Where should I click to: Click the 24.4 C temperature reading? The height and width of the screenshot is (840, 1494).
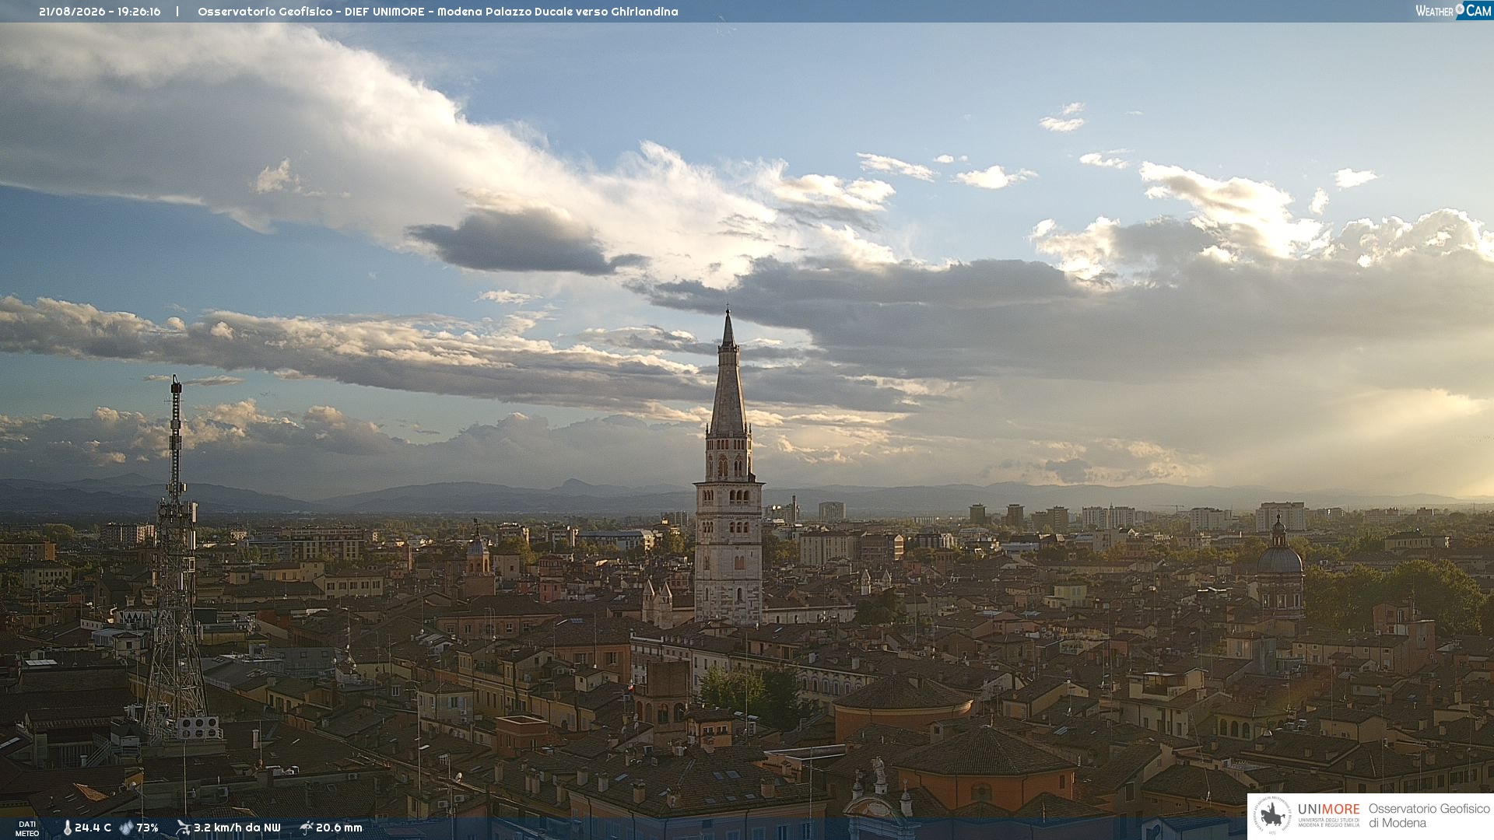click(93, 828)
